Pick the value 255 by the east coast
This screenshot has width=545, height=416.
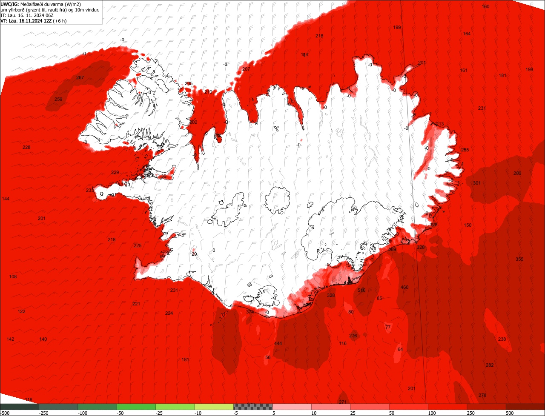click(x=465, y=150)
